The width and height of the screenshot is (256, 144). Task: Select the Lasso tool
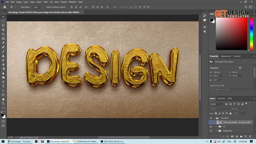tap(3, 26)
